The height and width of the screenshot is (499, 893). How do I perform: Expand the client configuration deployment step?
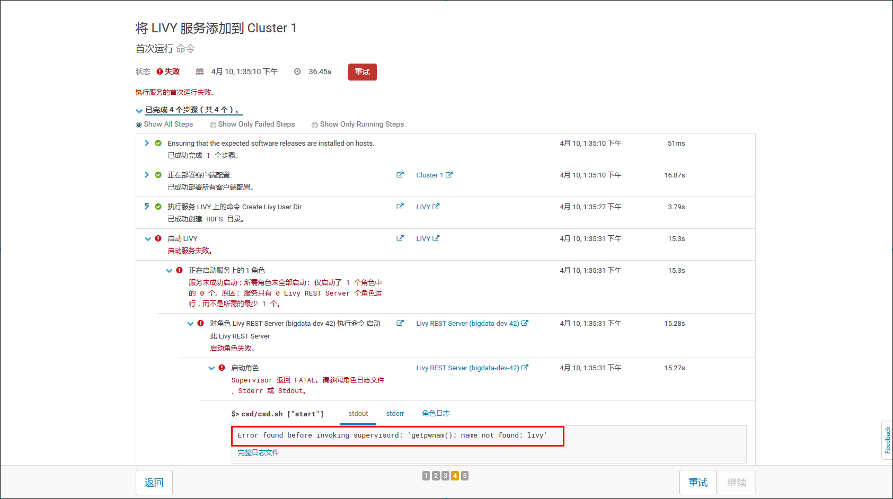147,175
